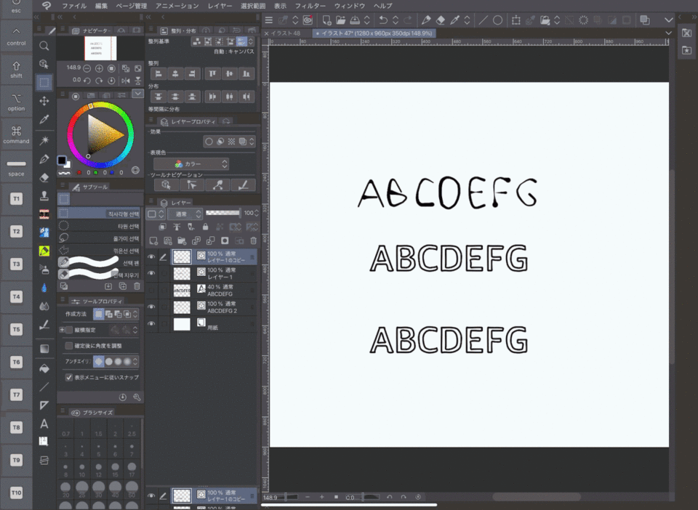Viewport: 698px width, 510px height.
Task: Click the black main color swatch
Action: (62, 160)
